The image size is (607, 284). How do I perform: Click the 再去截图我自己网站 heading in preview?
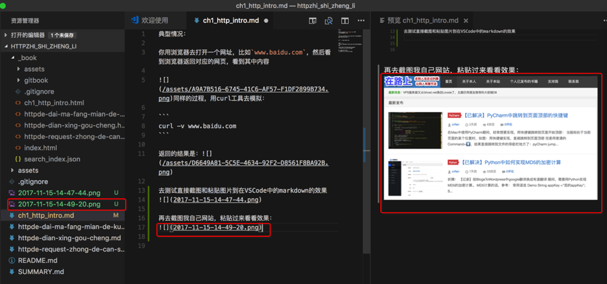(x=451, y=70)
